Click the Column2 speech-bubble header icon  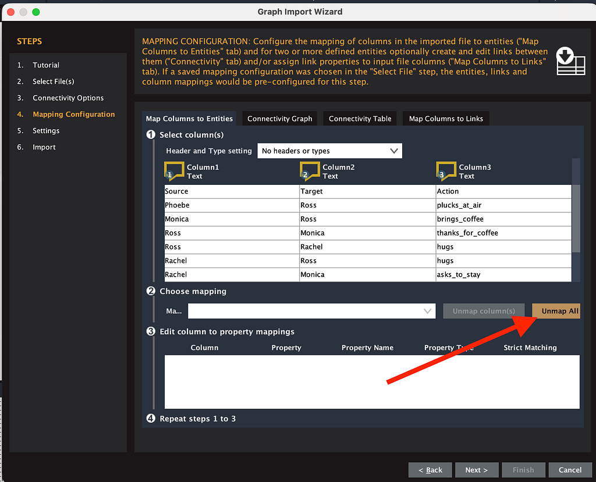(x=310, y=170)
